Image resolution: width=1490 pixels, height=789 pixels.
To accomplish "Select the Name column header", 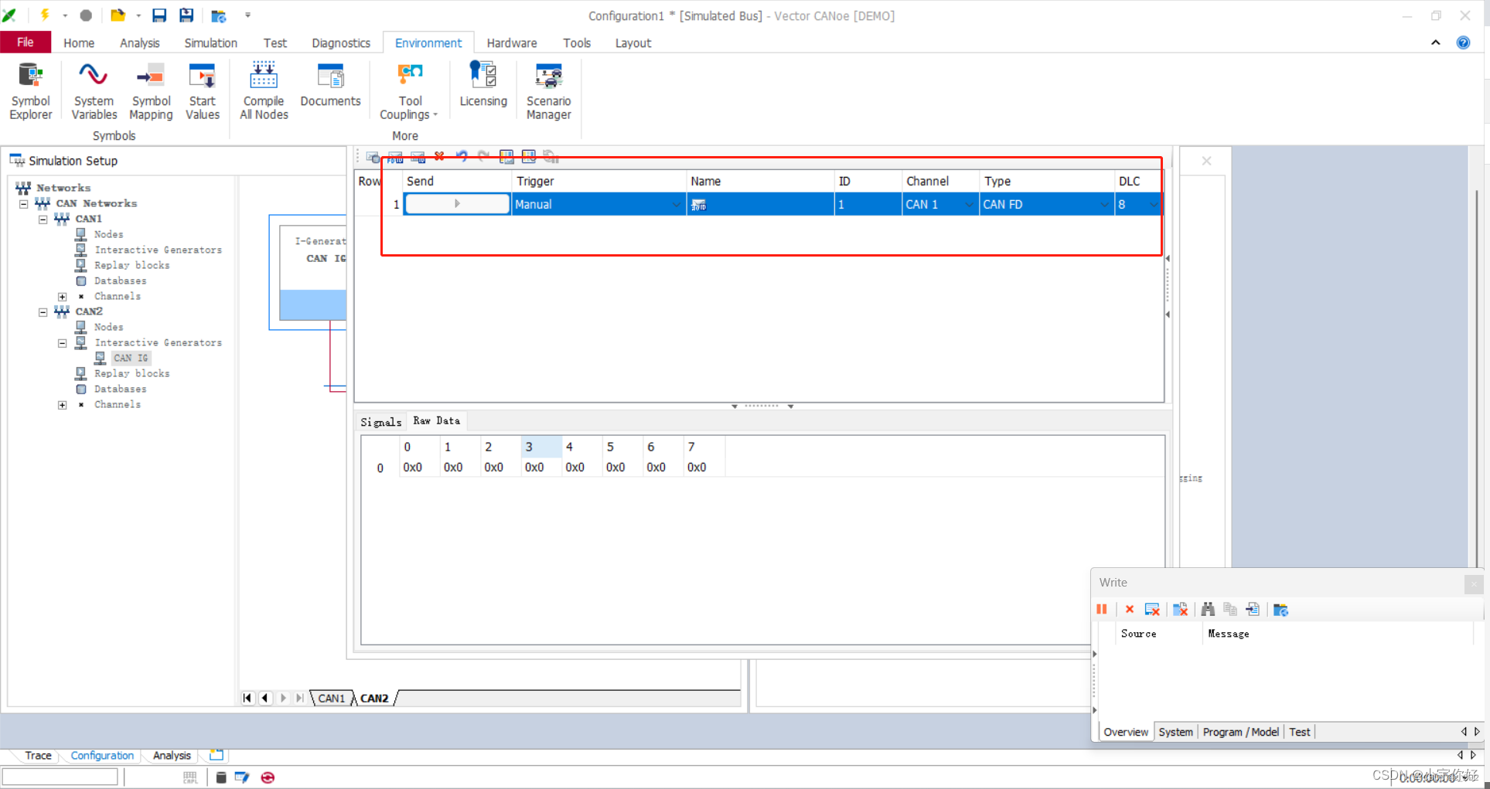I will pyautogui.click(x=760, y=182).
